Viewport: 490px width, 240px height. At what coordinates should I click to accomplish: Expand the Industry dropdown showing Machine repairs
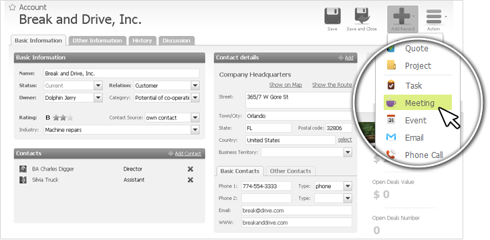pos(195,129)
